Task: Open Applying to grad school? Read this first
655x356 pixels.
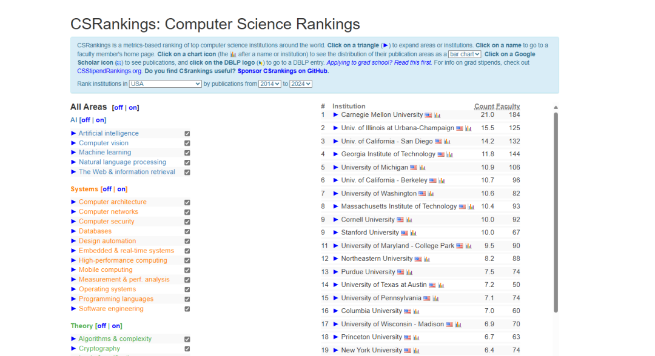Action: [x=378, y=62]
